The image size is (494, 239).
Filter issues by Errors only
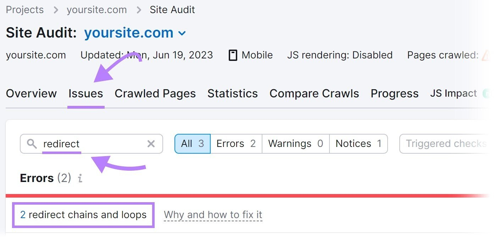click(x=236, y=143)
